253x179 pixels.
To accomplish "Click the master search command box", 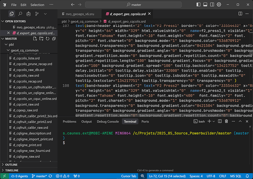I will click(x=133, y=5).
